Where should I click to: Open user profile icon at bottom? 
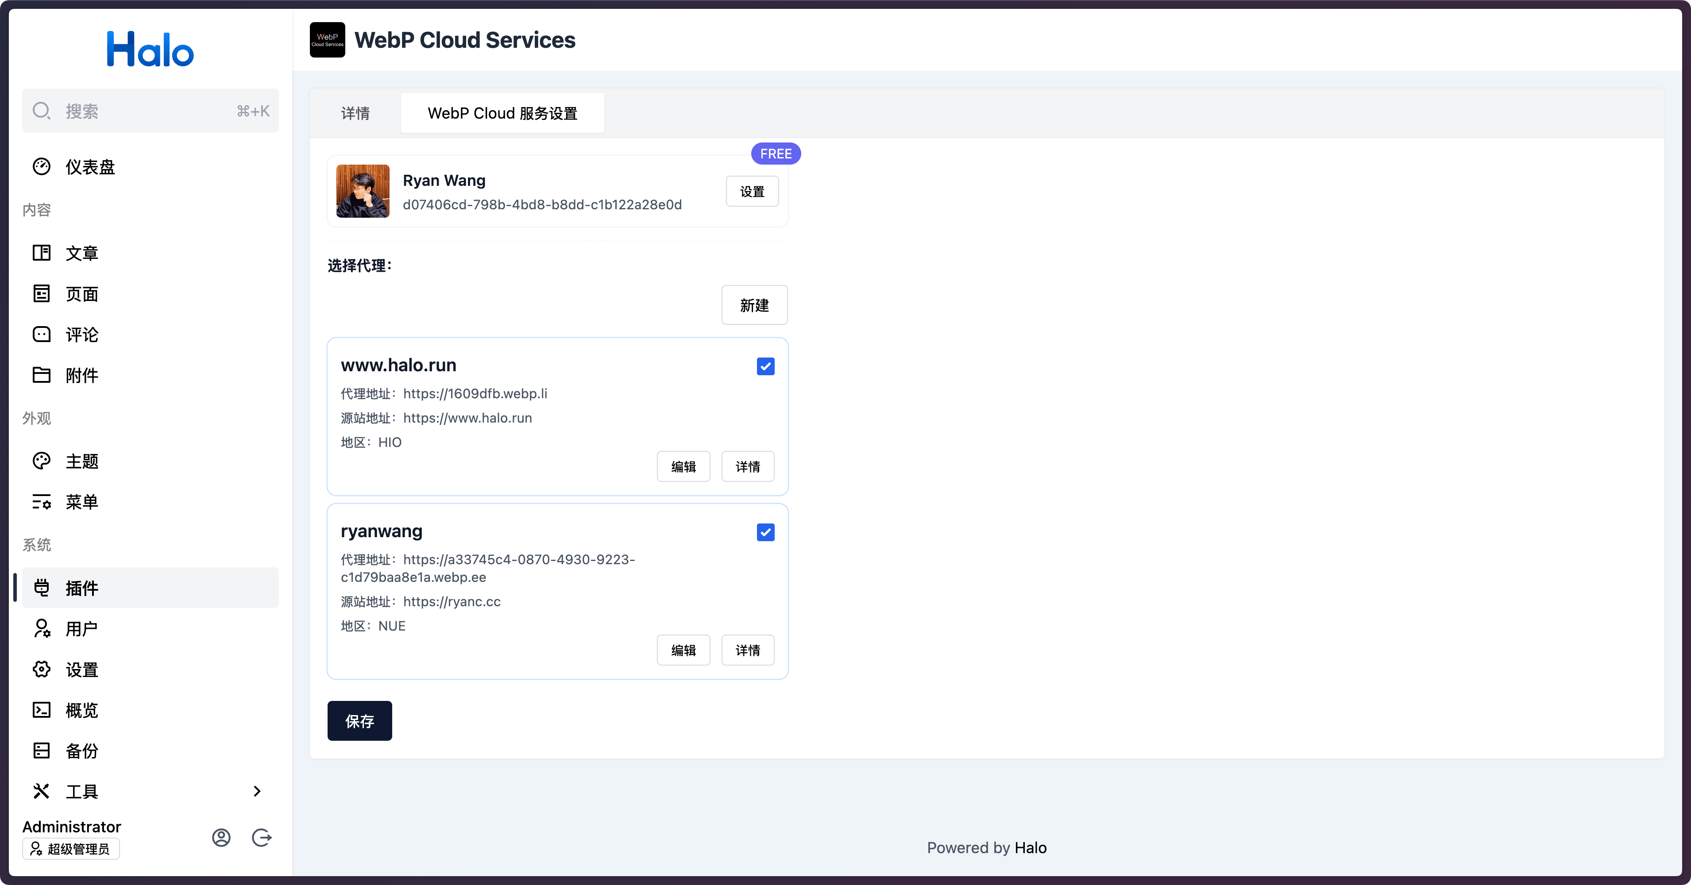[221, 838]
